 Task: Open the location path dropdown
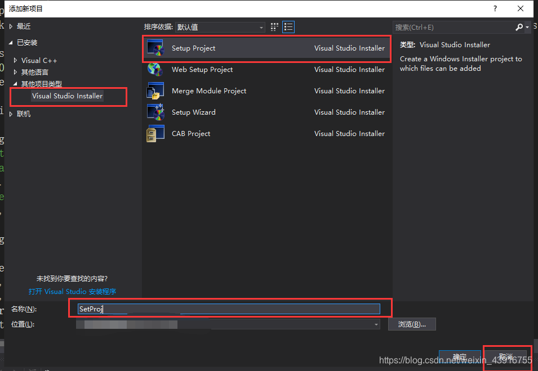(376, 324)
